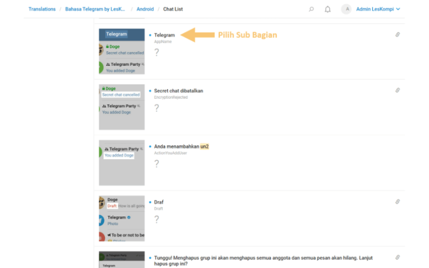The image size is (429, 268).
Task: Copy link icon for Tunggu! Menghapus grup entry
Action: click(x=397, y=257)
